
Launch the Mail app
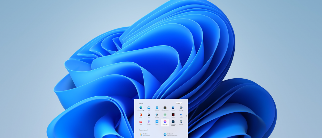[149, 108]
